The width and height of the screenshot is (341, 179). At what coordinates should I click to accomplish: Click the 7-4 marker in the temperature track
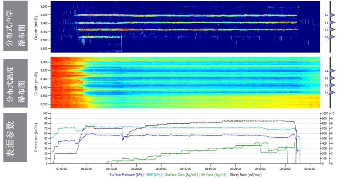pyautogui.click(x=332, y=71)
